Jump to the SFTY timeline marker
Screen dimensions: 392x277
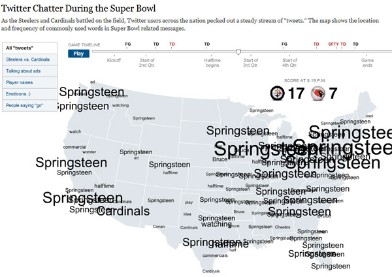(x=333, y=44)
